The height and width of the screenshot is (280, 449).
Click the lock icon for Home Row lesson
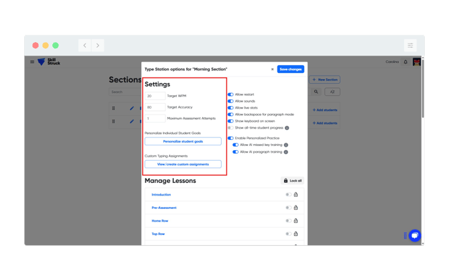point(296,221)
